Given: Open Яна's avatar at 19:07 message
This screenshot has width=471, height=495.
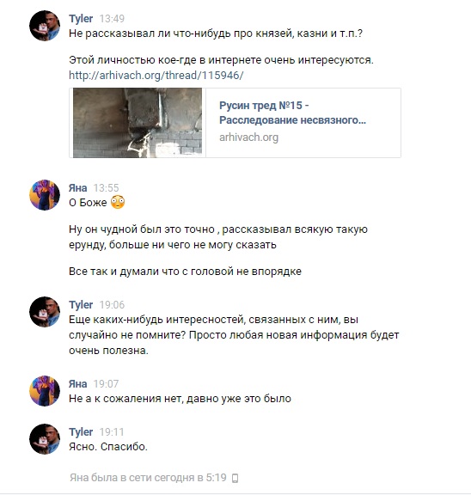Looking at the screenshot, I should (x=45, y=390).
